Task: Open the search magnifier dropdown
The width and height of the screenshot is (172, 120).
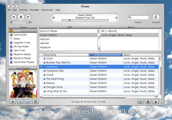Action: click(130, 17)
